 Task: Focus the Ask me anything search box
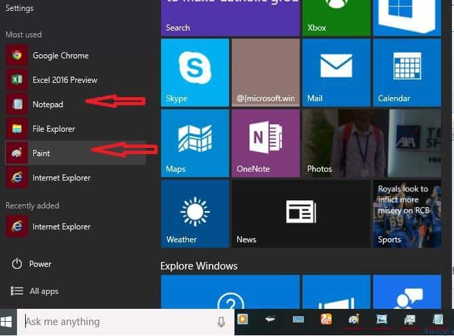(x=125, y=322)
